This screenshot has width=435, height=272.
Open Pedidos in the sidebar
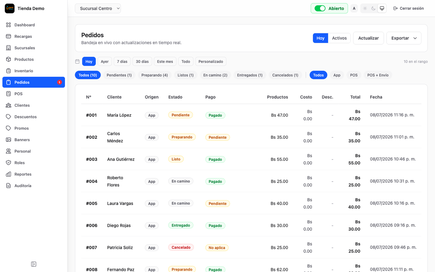(x=34, y=82)
